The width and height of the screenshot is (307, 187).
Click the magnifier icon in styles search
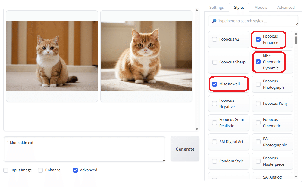pyautogui.click(x=214, y=21)
